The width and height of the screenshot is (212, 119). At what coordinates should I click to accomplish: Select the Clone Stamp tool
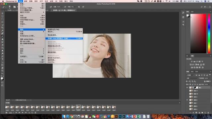click(x=2, y=39)
